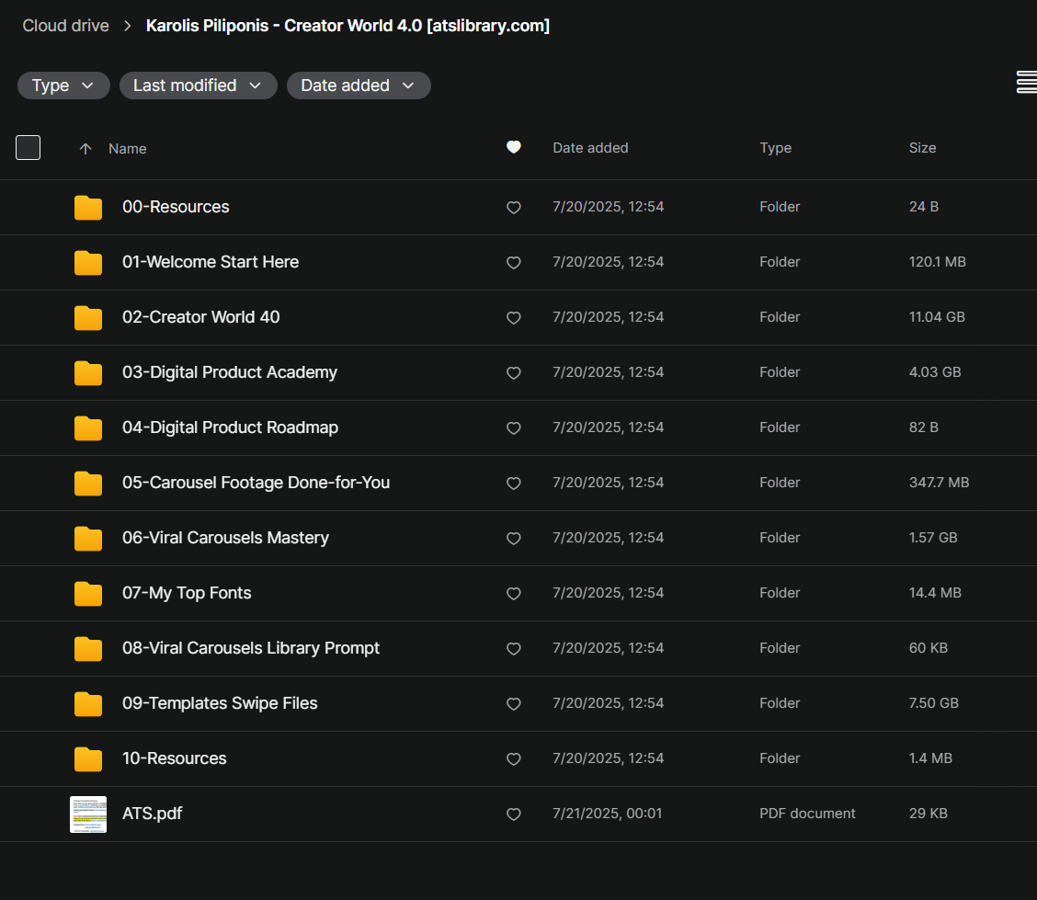Click the 00-Resources folder icon
This screenshot has height=900, width=1037.
[88, 208]
